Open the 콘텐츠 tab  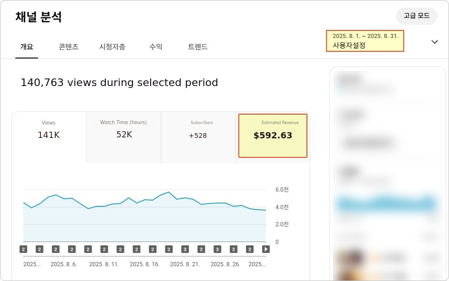tap(69, 47)
